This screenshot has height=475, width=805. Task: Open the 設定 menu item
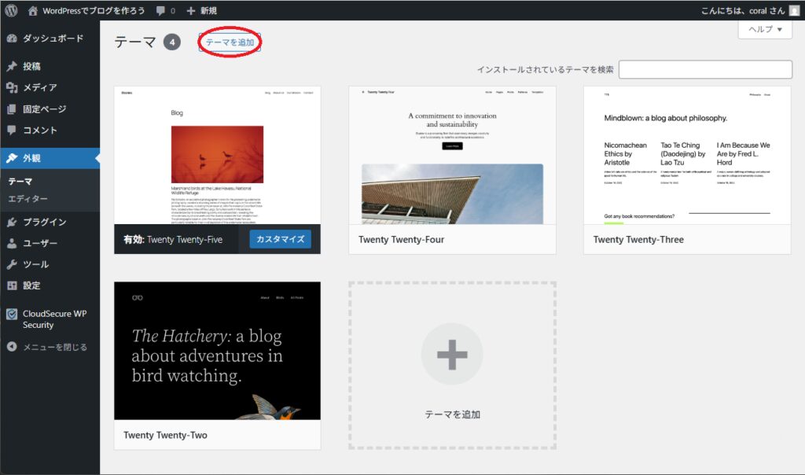[31, 286]
